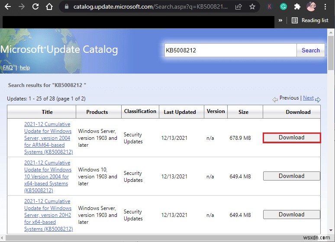Go to the Next results page

click(x=308, y=98)
